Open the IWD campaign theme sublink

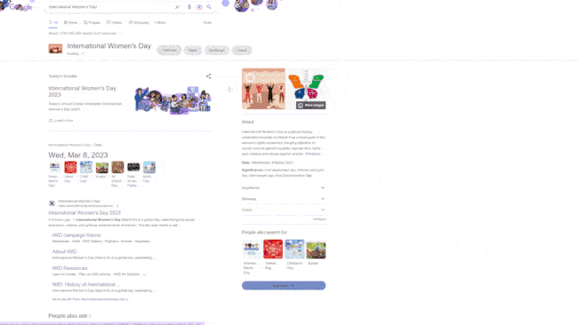click(76, 235)
